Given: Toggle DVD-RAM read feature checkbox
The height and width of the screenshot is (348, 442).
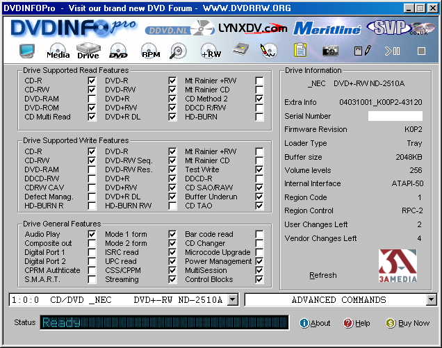Looking at the screenshot, I should (92, 99).
